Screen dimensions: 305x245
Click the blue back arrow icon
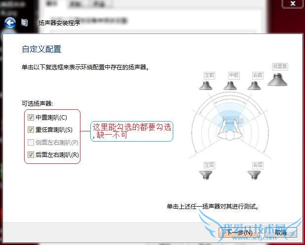10,23
